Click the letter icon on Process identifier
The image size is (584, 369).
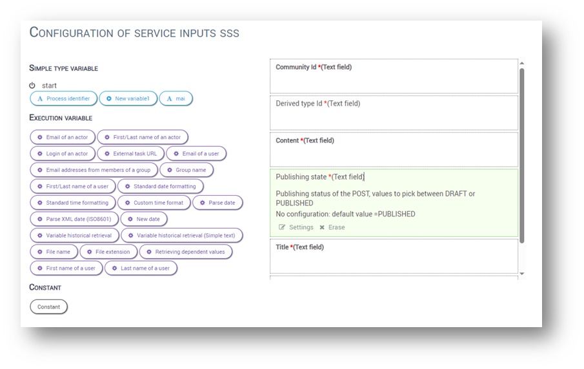tap(40, 99)
